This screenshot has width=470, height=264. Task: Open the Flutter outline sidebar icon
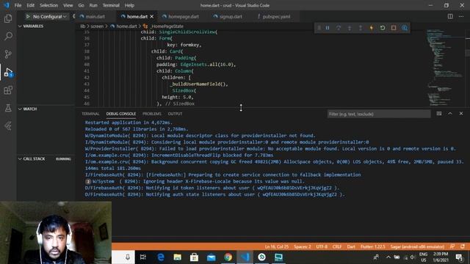[8, 126]
